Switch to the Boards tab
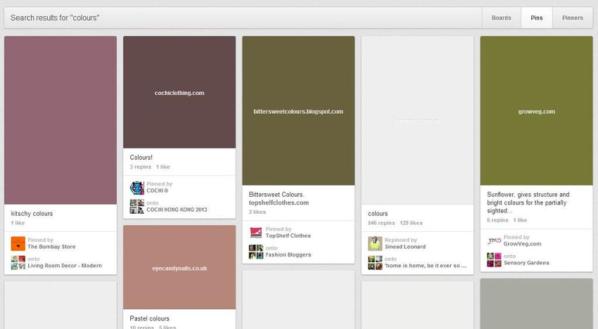 coord(502,18)
